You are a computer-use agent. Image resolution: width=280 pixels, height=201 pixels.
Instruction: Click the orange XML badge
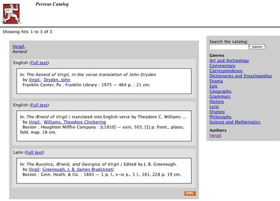point(190,193)
